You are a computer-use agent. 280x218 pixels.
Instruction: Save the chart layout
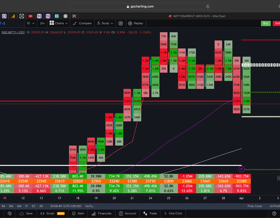[26, 213]
